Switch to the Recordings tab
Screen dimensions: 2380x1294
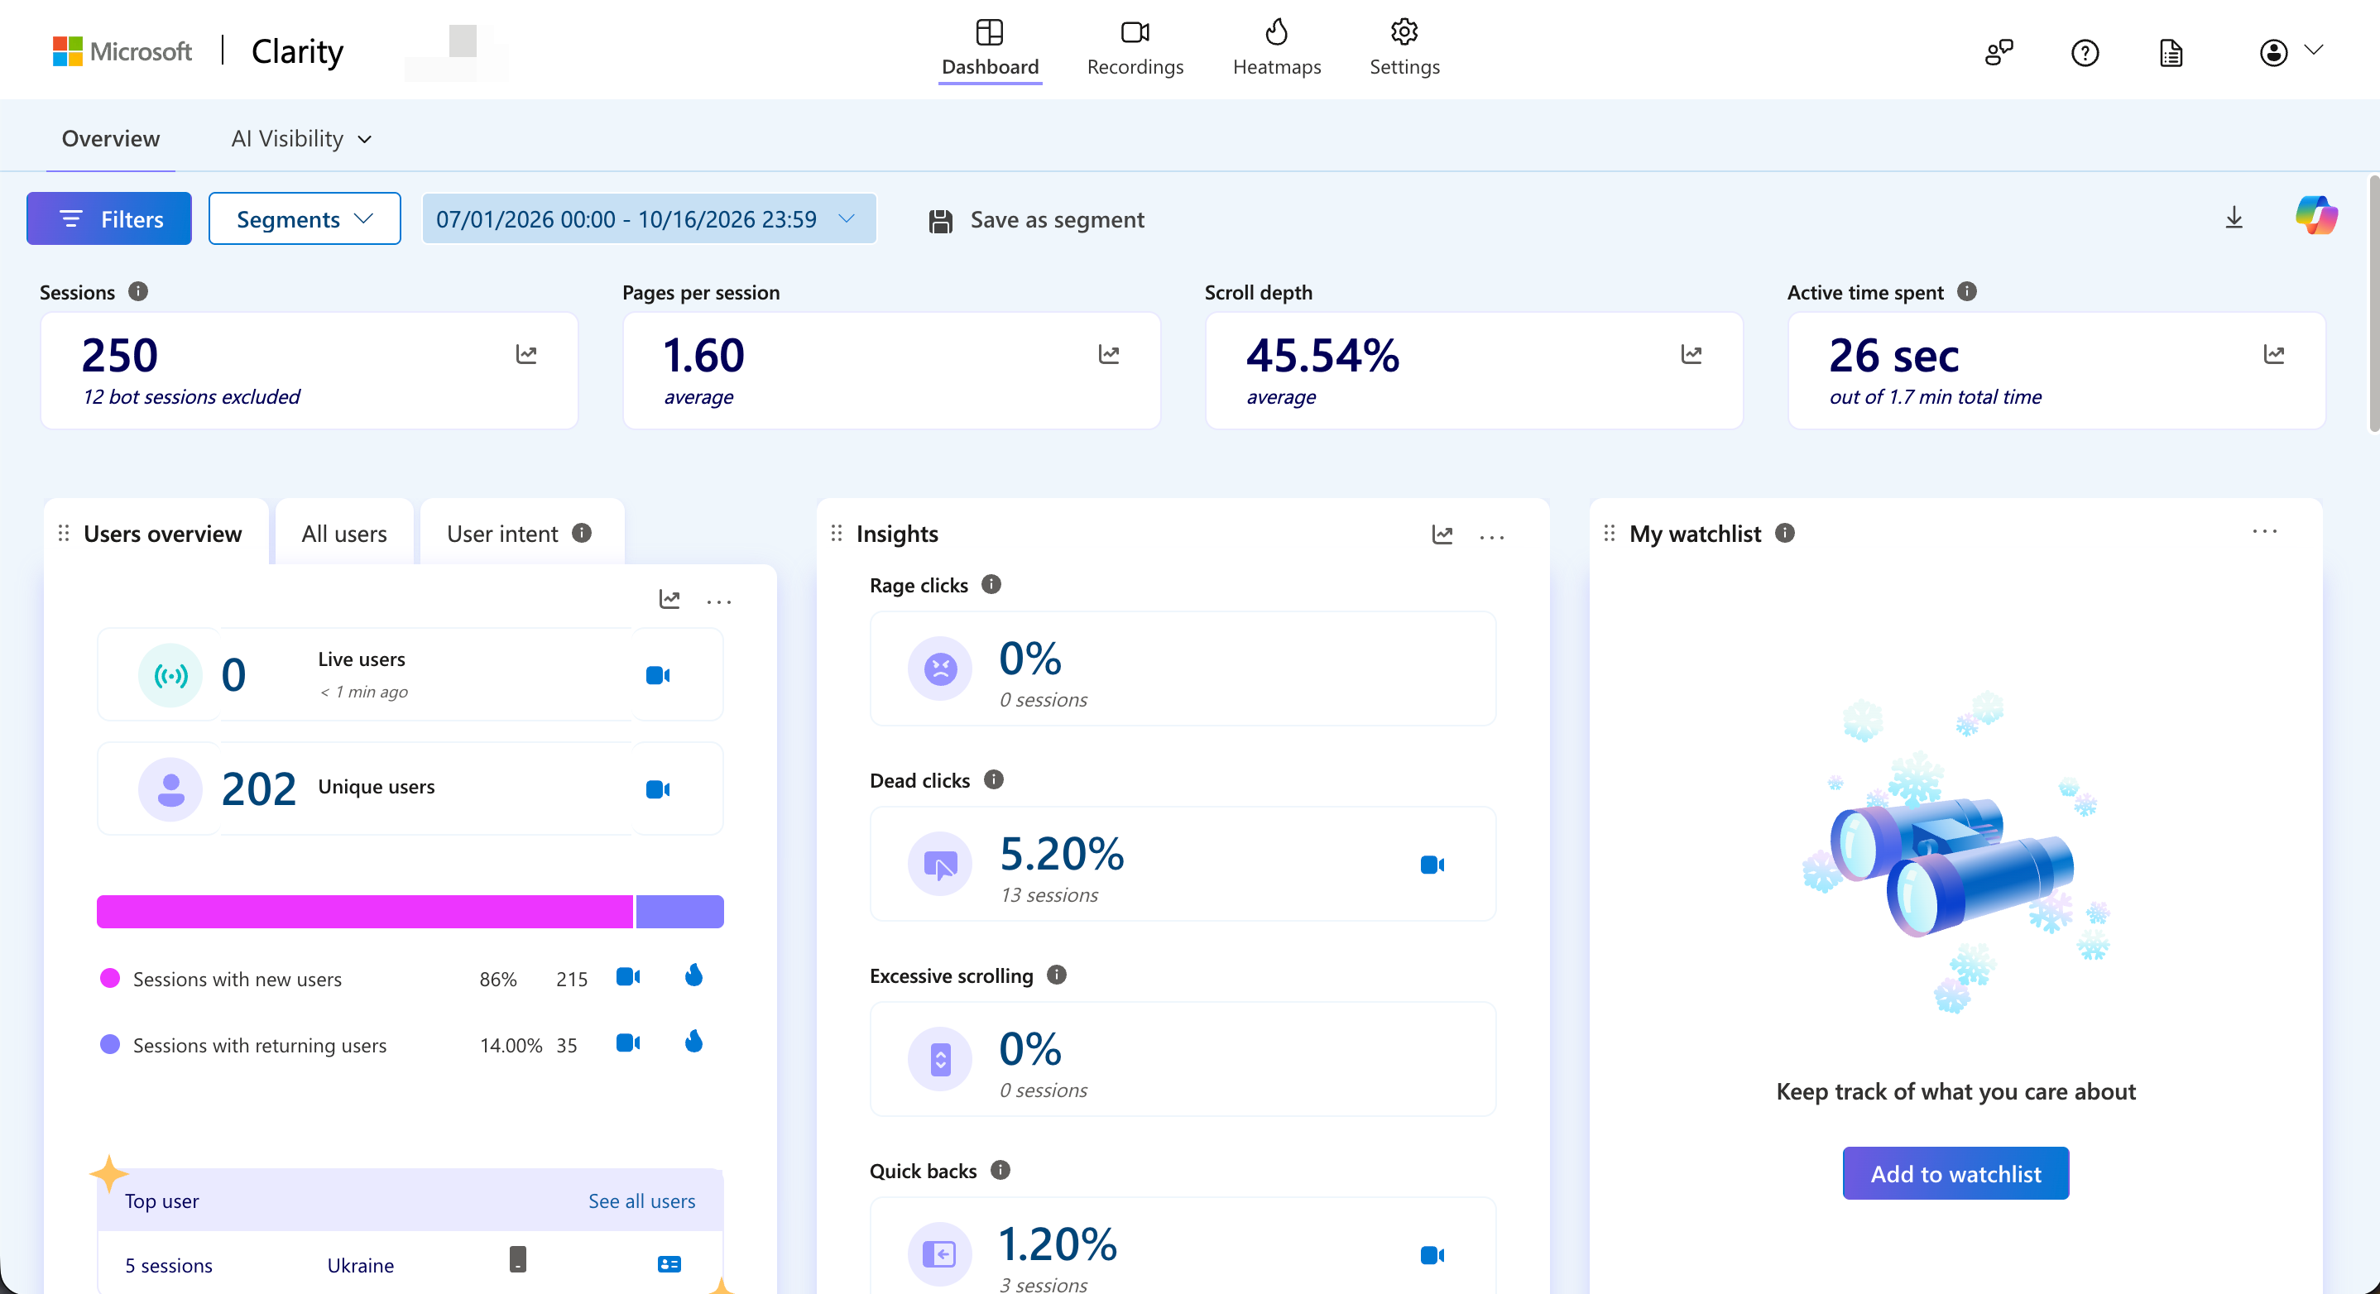[x=1135, y=49]
